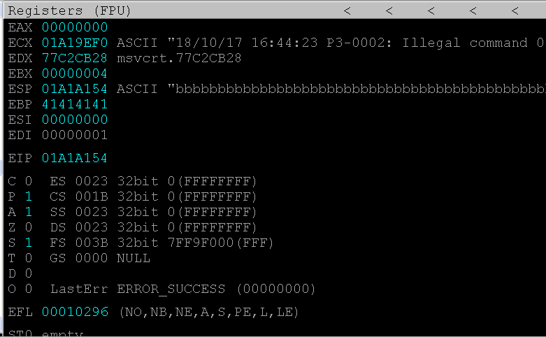
Task: Click the LastErr ERROR_SUCCESS entry
Action: coord(183,289)
